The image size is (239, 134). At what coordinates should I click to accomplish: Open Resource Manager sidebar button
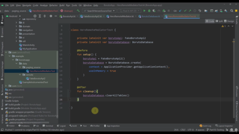tap(2, 71)
